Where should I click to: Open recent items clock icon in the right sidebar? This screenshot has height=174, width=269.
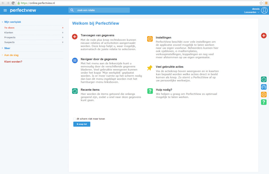coord(264,79)
